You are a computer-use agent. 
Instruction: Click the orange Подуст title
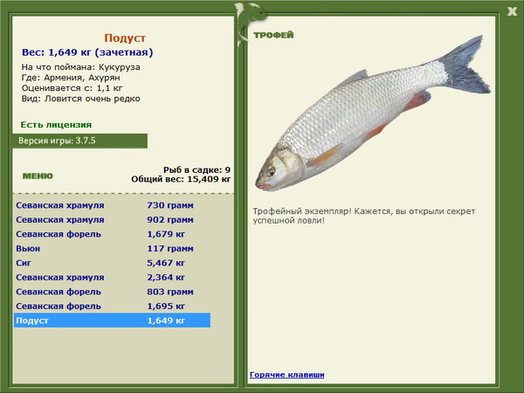pyautogui.click(x=125, y=38)
